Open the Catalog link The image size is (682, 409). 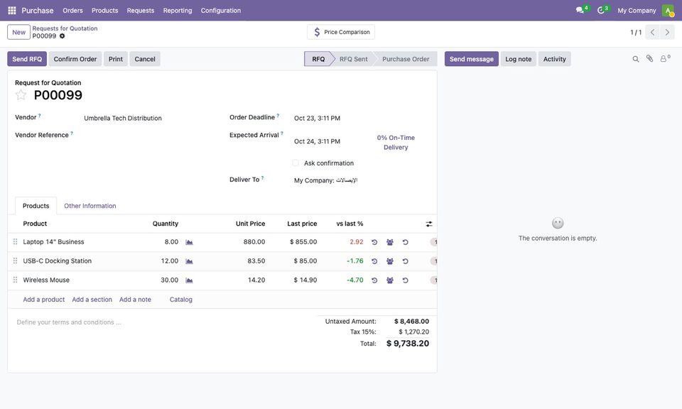pyautogui.click(x=181, y=300)
